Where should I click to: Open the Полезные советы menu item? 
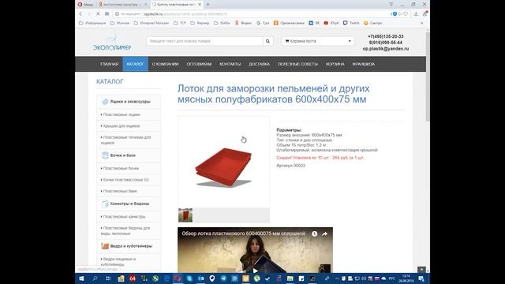tap(297, 64)
